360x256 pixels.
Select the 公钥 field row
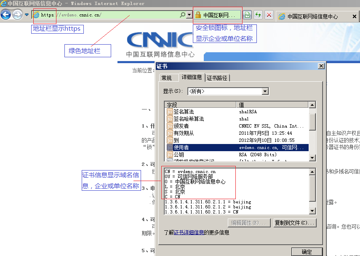click(x=237, y=155)
